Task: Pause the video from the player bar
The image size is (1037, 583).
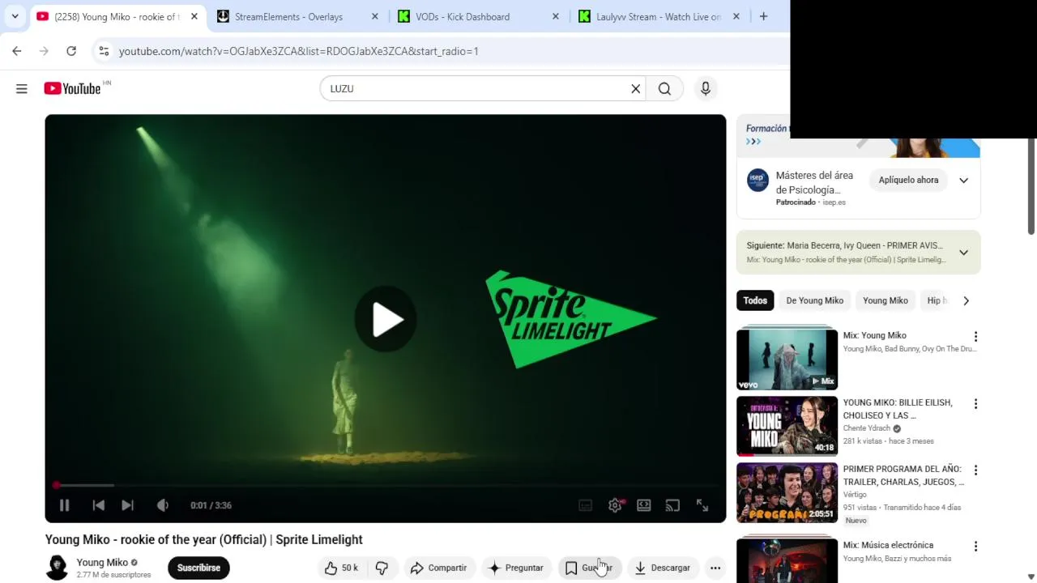Action: click(x=64, y=505)
